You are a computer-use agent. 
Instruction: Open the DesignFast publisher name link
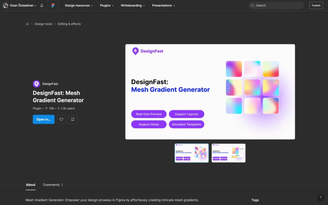tap(50, 84)
